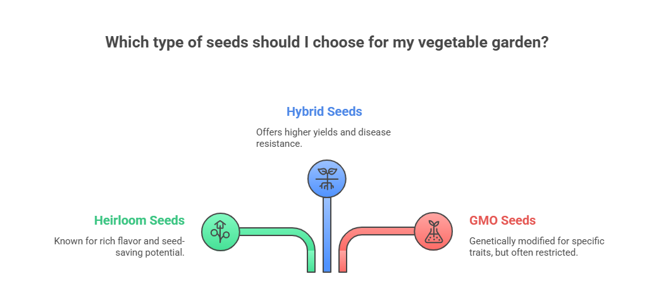
Task: Click the blue Hybrid Seeds sprout icon
Action: tap(326, 178)
